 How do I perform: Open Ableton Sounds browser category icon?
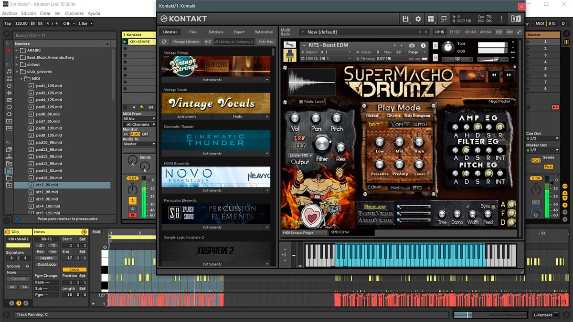point(9,72)
